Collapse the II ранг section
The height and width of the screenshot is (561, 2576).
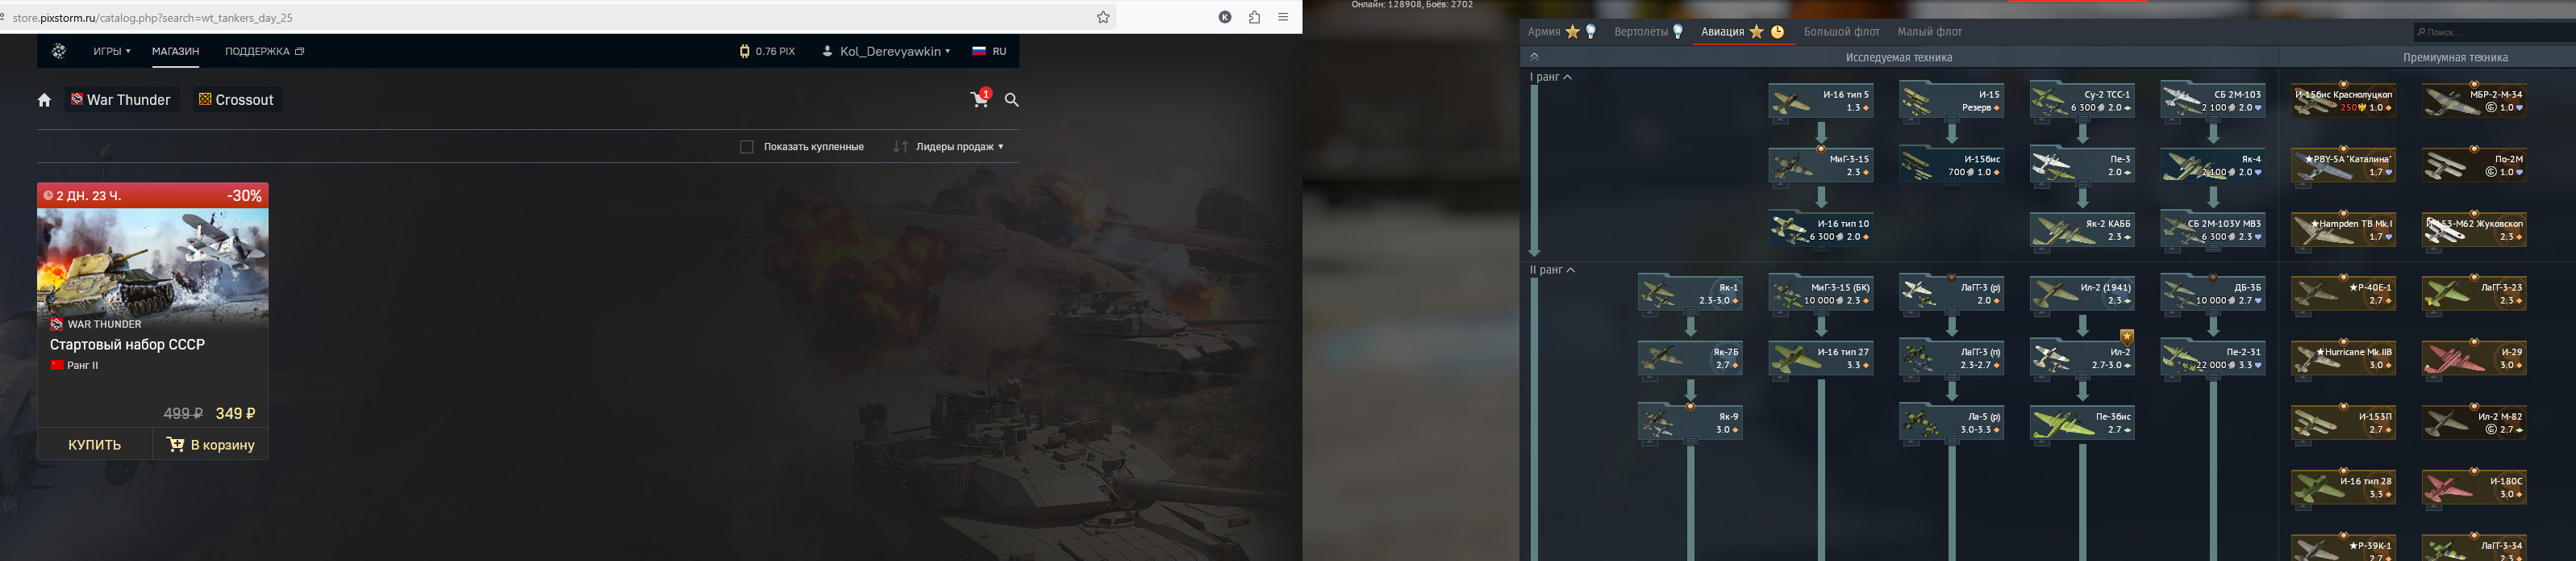1552,270
